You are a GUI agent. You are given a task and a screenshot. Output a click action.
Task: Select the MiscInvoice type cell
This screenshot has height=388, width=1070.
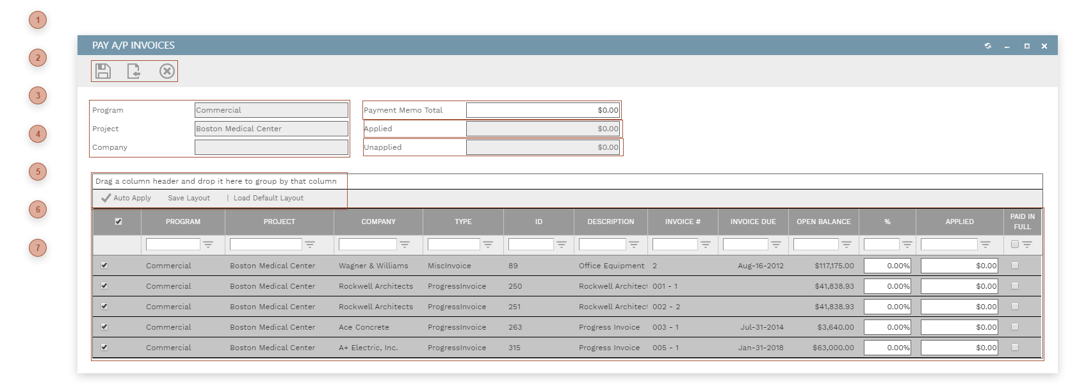click(x=450, y=266)
